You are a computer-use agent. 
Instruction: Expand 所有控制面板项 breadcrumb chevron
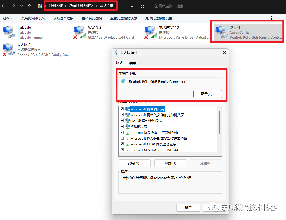(96, 6)
